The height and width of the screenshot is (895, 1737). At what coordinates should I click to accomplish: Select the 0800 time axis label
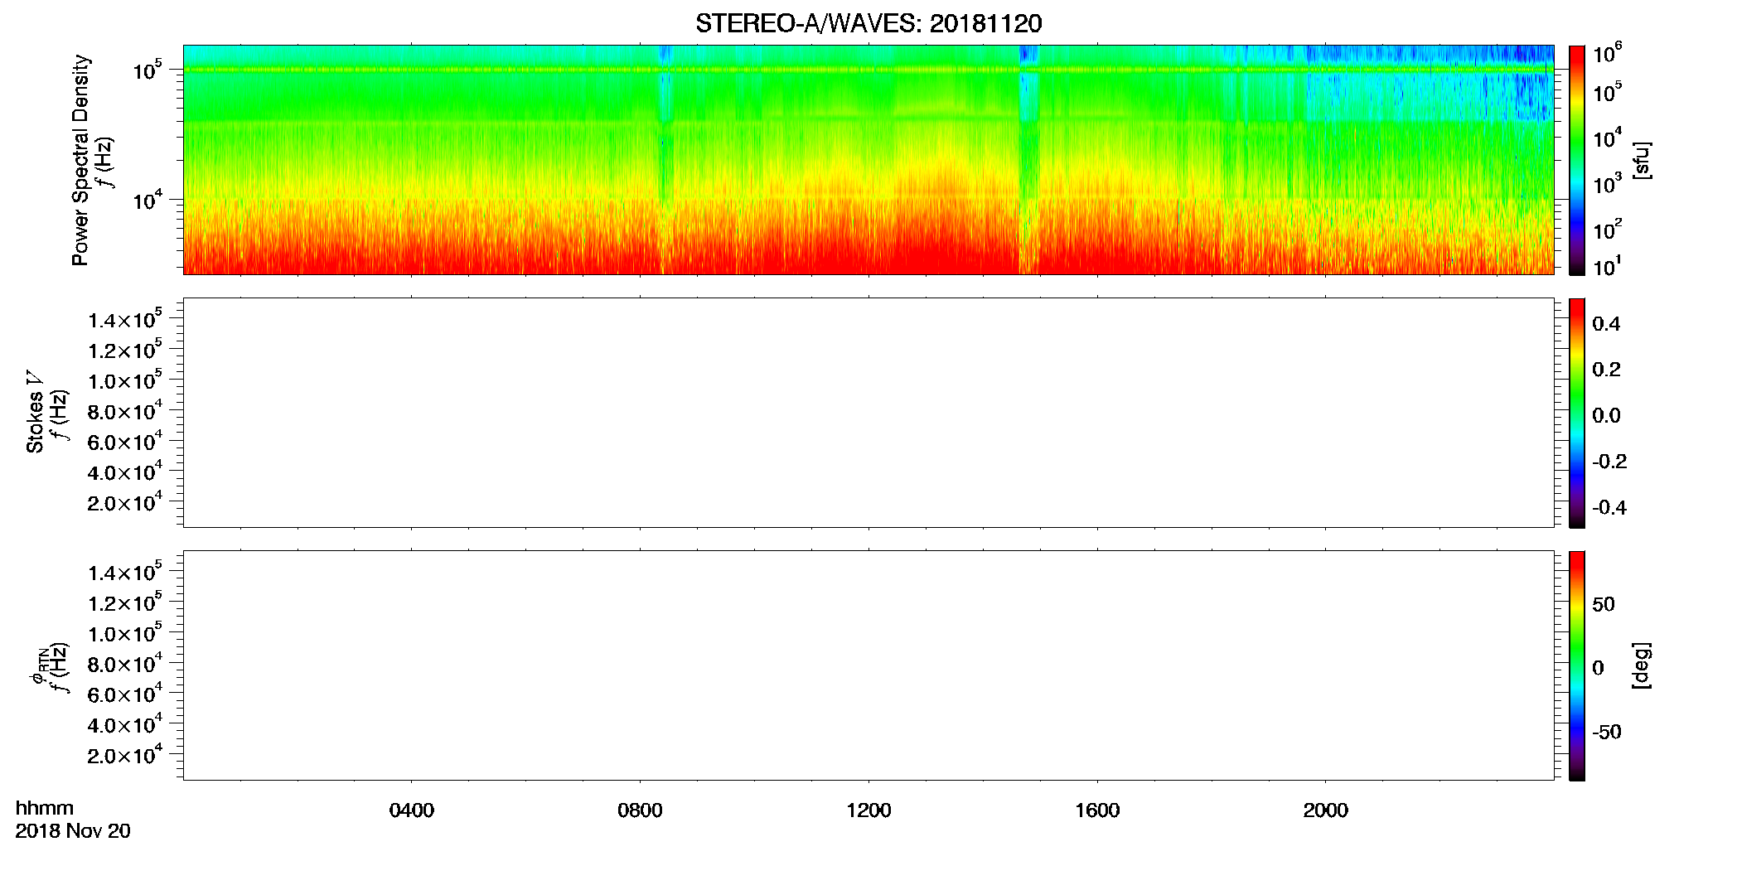tap(640, 810)
